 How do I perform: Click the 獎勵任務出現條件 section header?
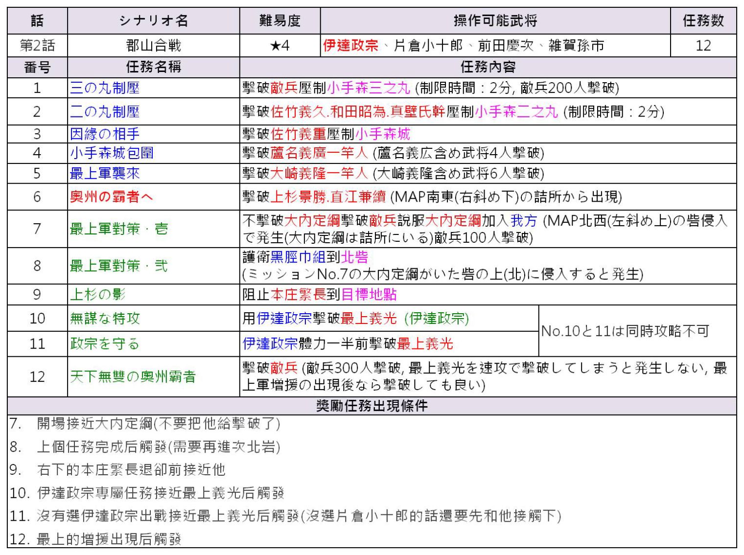372,406
